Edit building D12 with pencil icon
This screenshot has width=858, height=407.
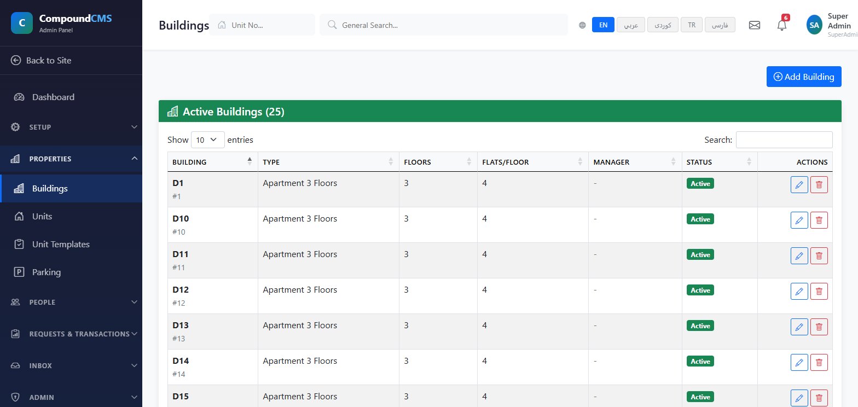(799, 292)
